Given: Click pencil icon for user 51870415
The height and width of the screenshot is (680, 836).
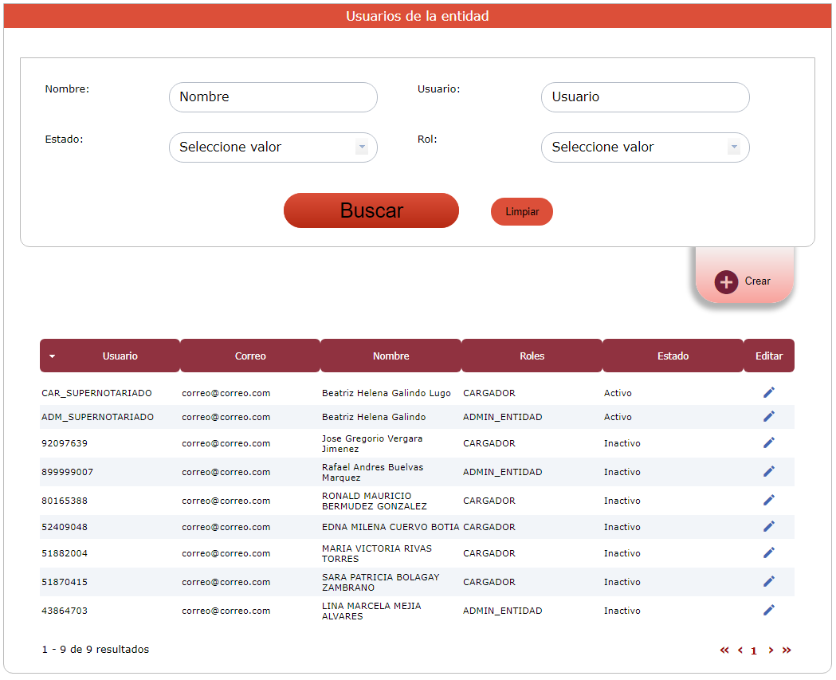Looking at the screenshot, I should [768, 581].
